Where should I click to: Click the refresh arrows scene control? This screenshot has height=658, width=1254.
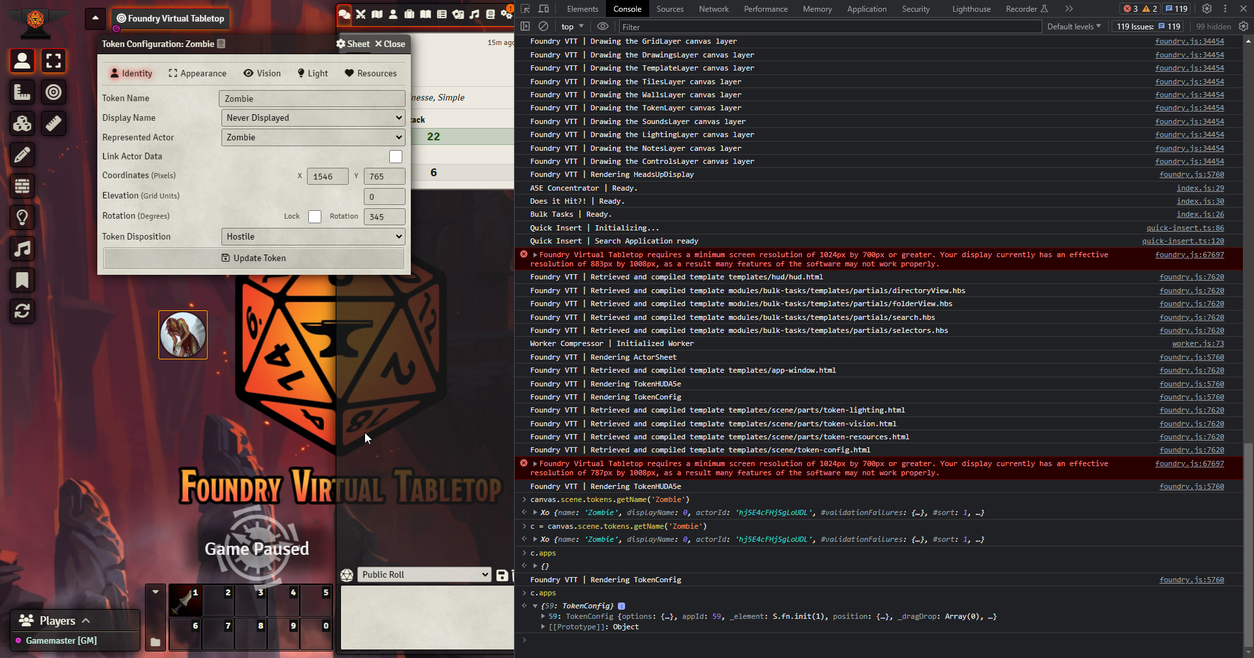[x=22, y=311]
